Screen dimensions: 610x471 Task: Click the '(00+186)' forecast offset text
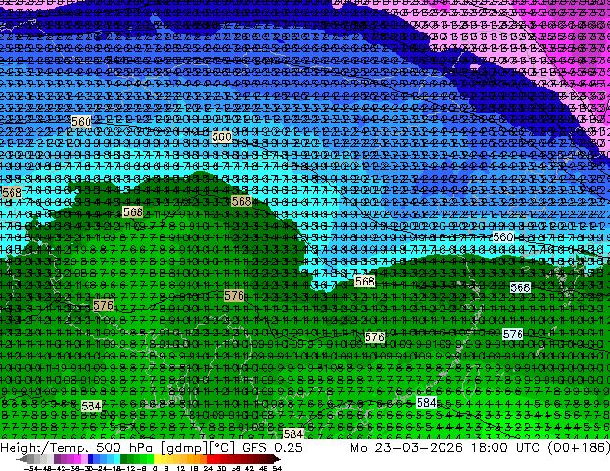point(578,447)
